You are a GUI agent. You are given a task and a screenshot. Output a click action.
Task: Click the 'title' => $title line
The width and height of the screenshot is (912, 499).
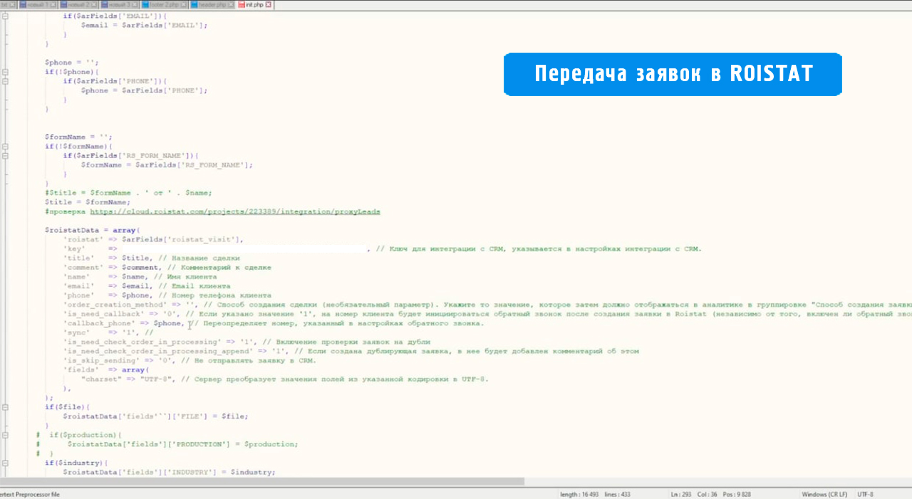[x=151, y=258]
